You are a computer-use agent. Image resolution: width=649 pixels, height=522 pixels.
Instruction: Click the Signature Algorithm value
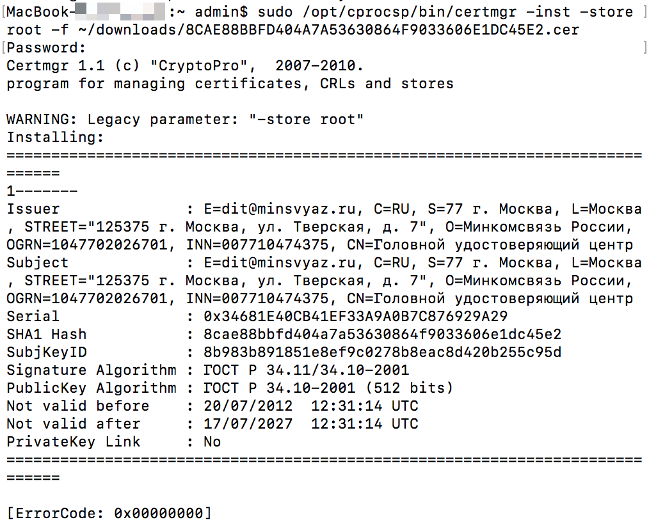(x=307, y=370)
